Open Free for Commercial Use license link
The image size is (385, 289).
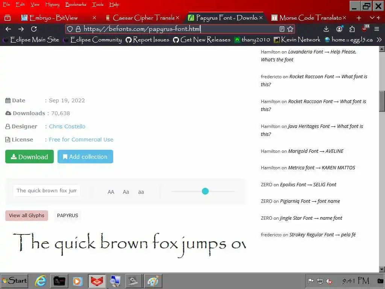[81, 140]
